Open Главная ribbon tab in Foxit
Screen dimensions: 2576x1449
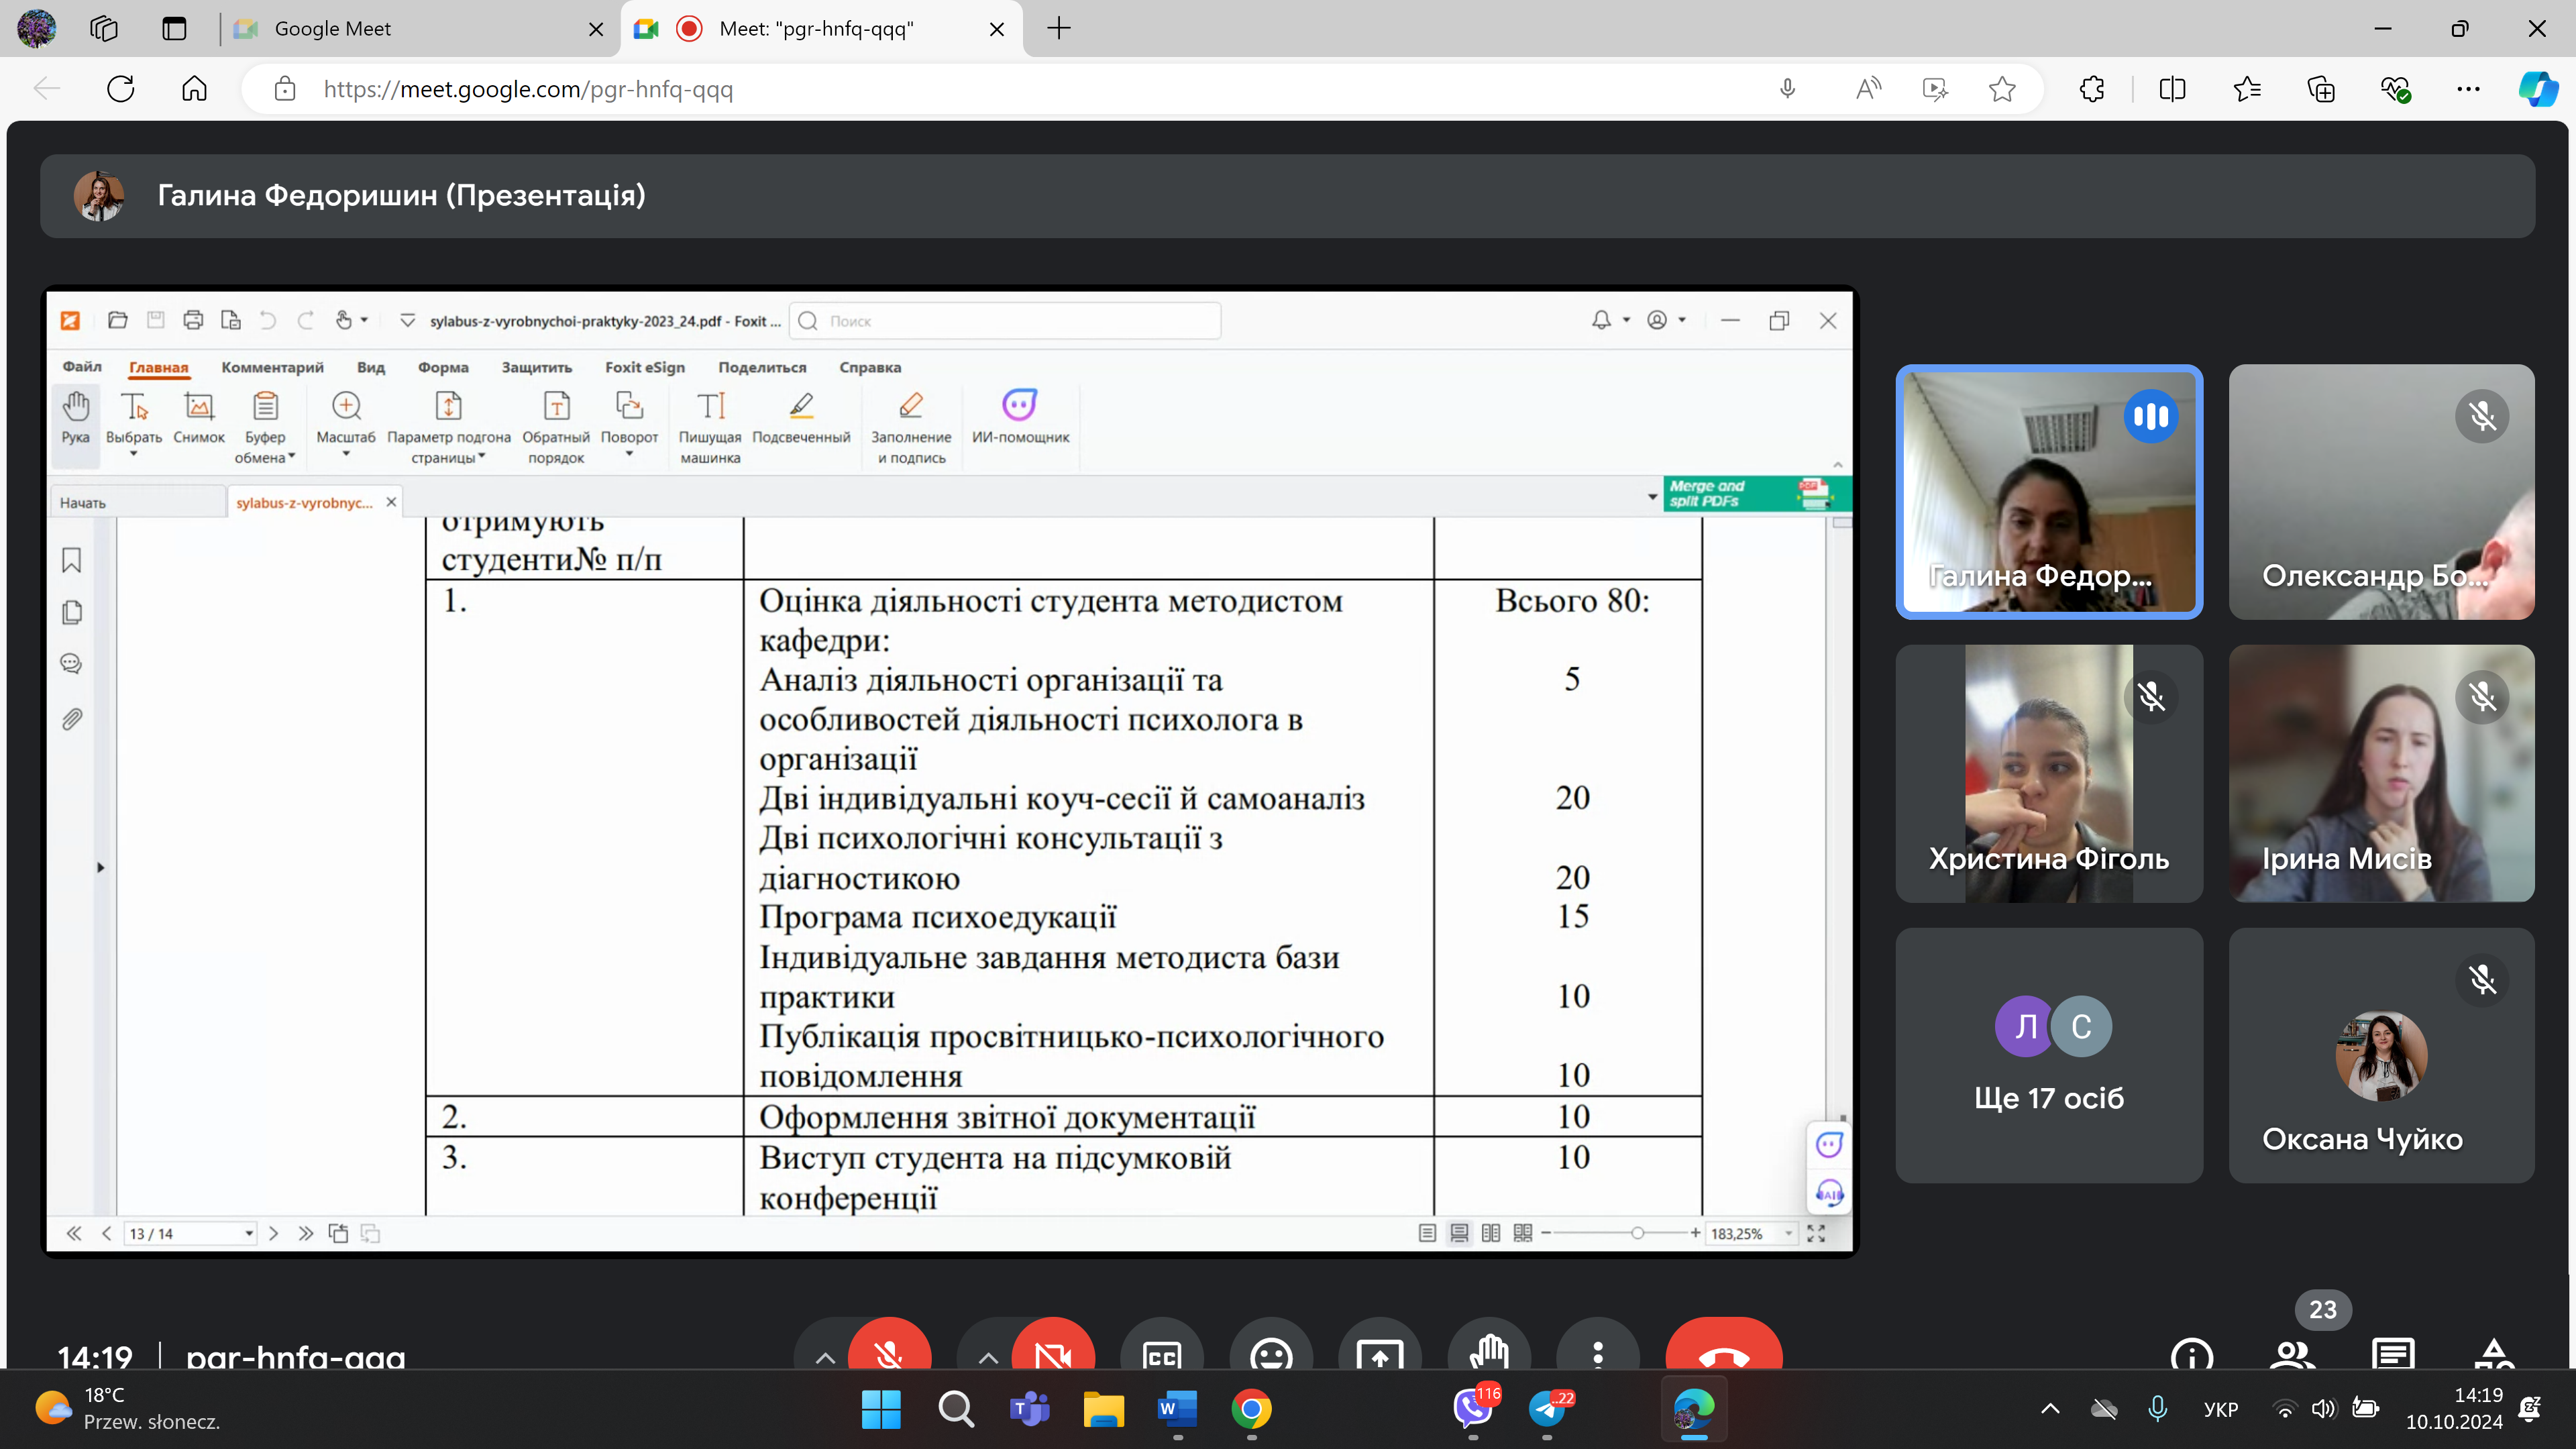pyautogui.click(x=158, y=367)
